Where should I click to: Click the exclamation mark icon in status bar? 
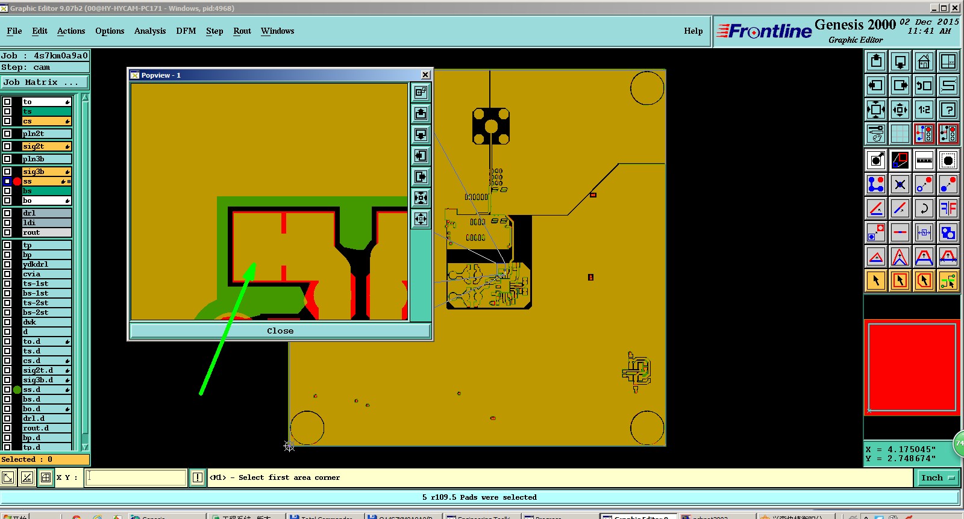coord(198,477)
